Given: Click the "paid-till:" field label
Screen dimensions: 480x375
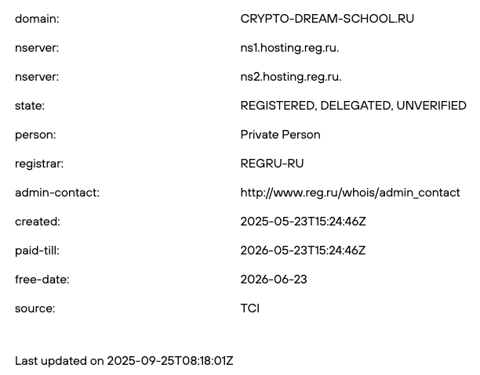Looking at the screenshot, I should coord(37,251).
